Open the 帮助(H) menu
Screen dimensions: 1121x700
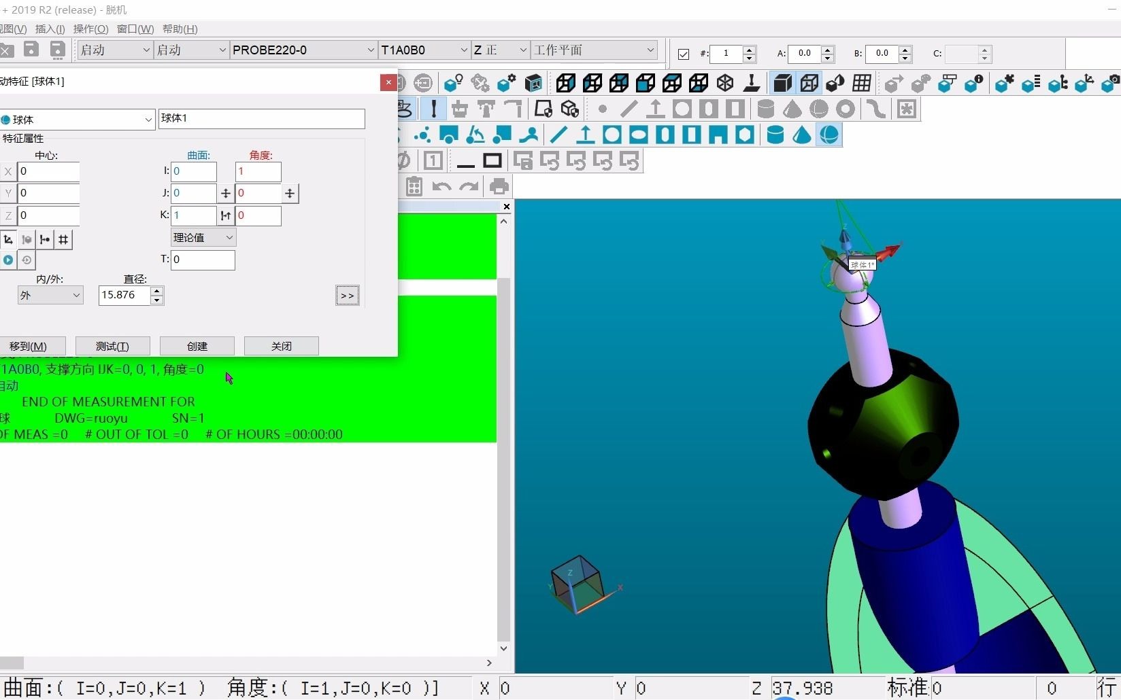(179, 29)
